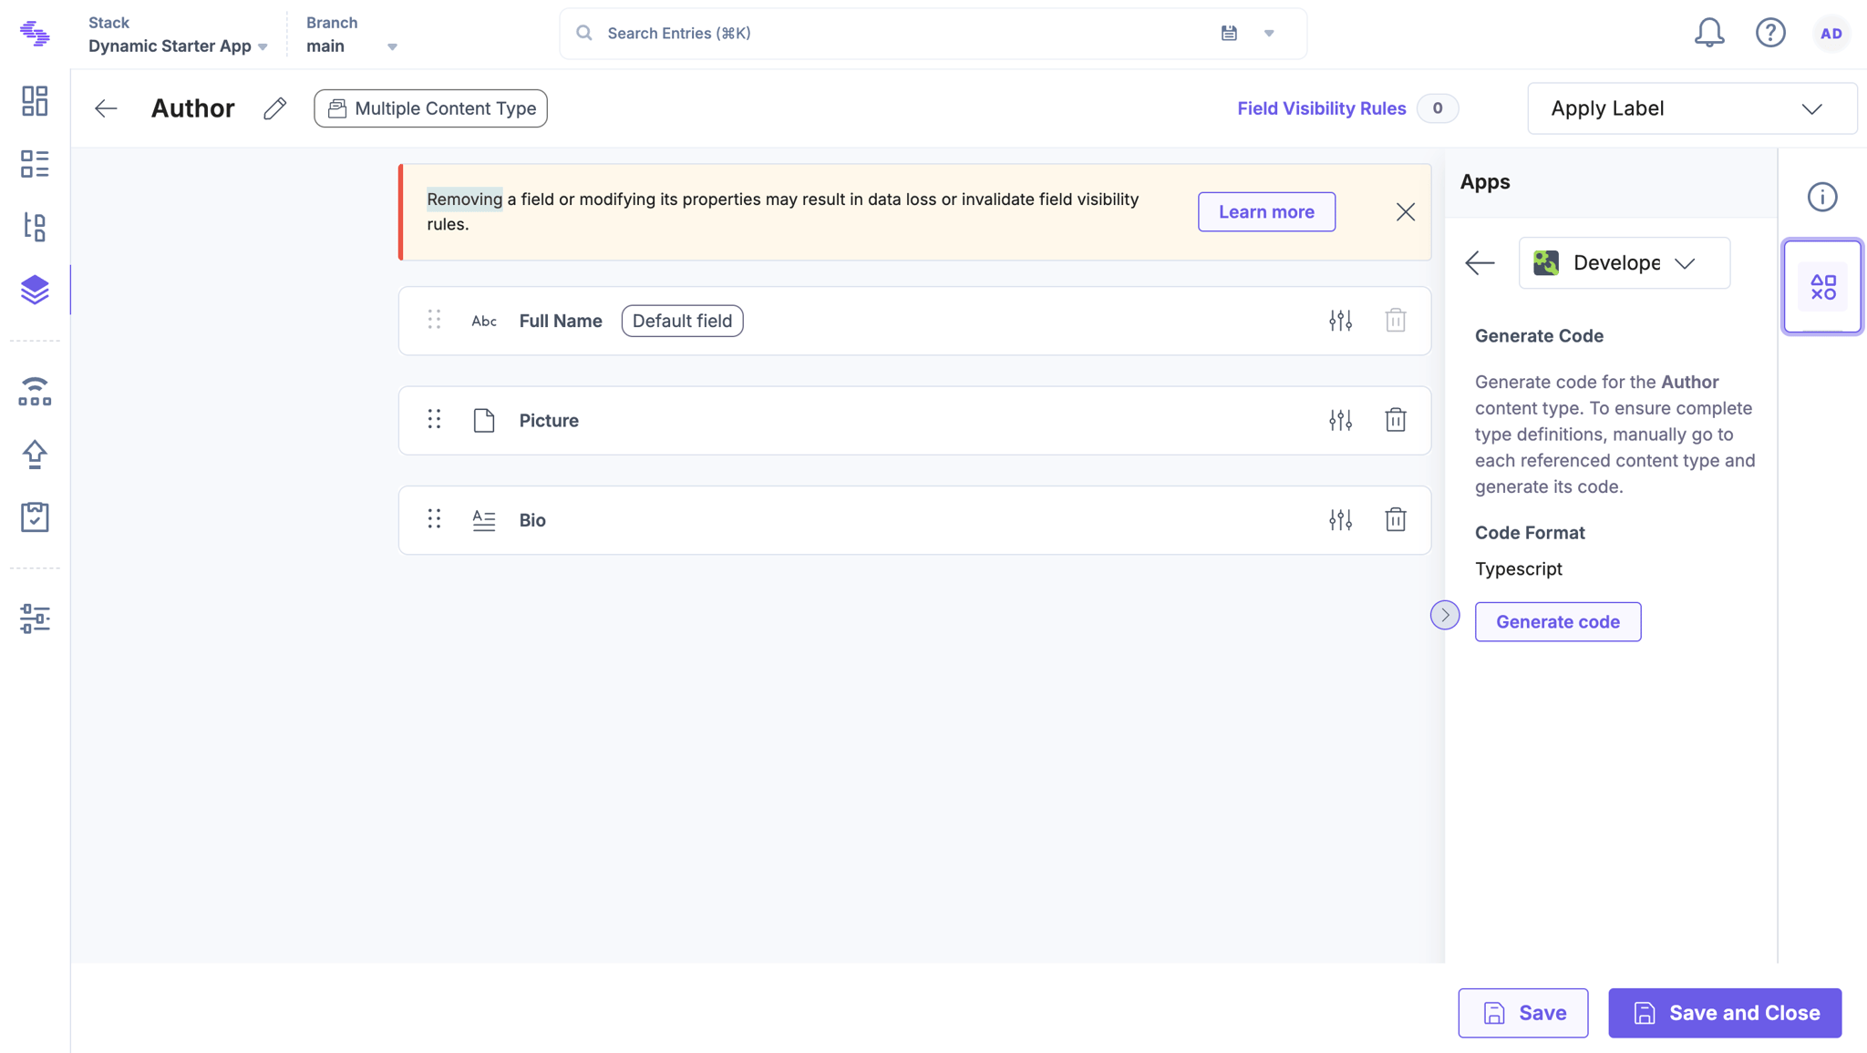Open Full Name field properties
The width and height of the screenshot is (1867, 1053).
tap(1340, 321)
